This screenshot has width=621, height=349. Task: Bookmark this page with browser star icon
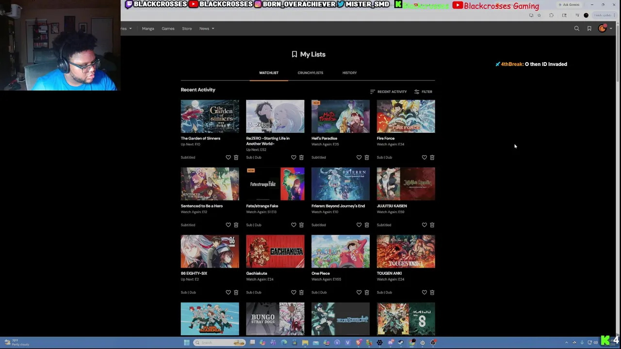(539, 16)
